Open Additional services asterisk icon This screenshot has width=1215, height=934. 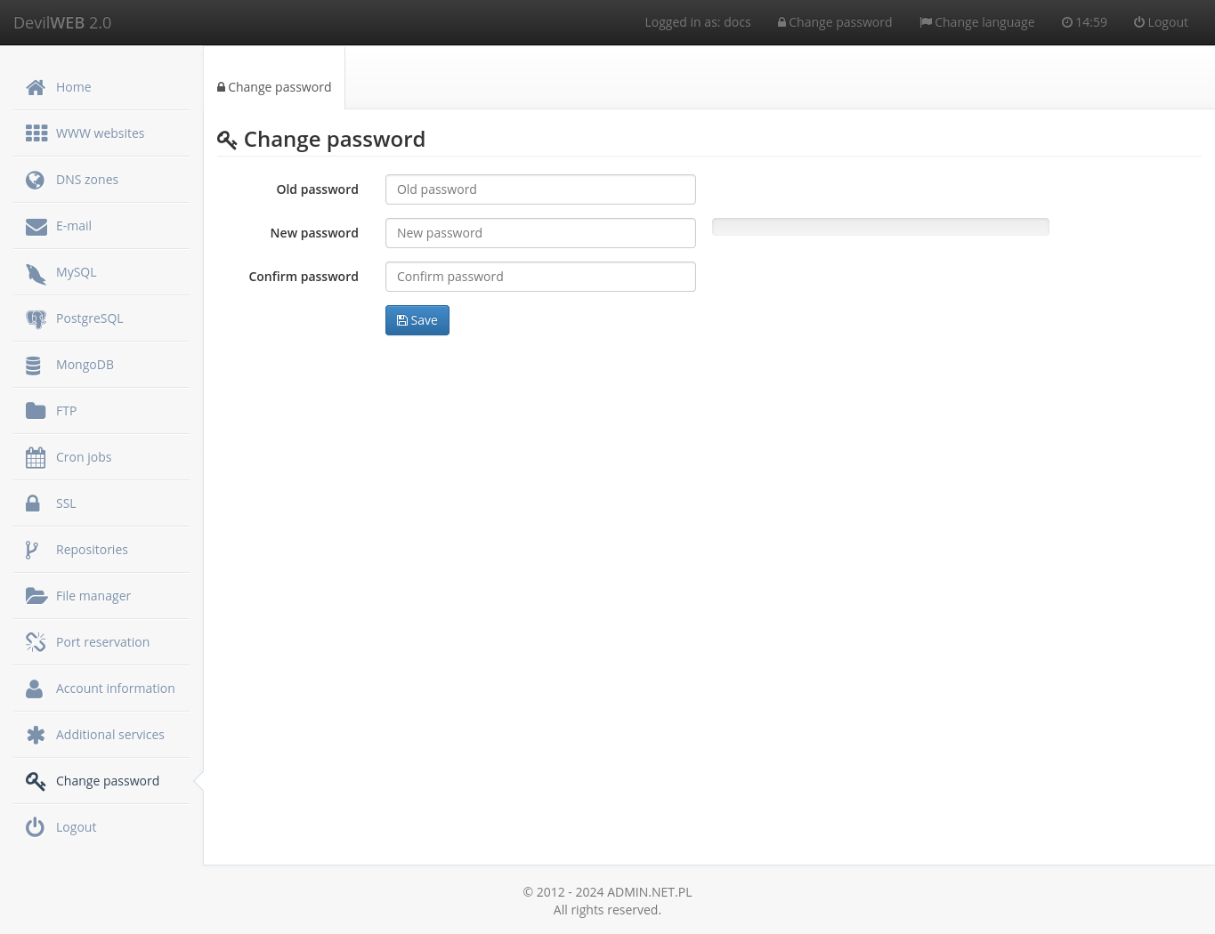[36, 735]
